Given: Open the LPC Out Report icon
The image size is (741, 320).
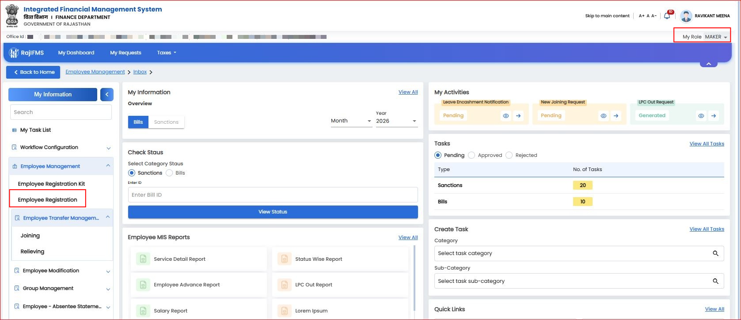Looking at the screenshot, I should (284, 285).
